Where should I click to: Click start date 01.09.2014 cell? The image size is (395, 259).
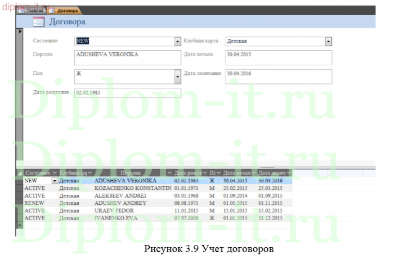point(239,196)
